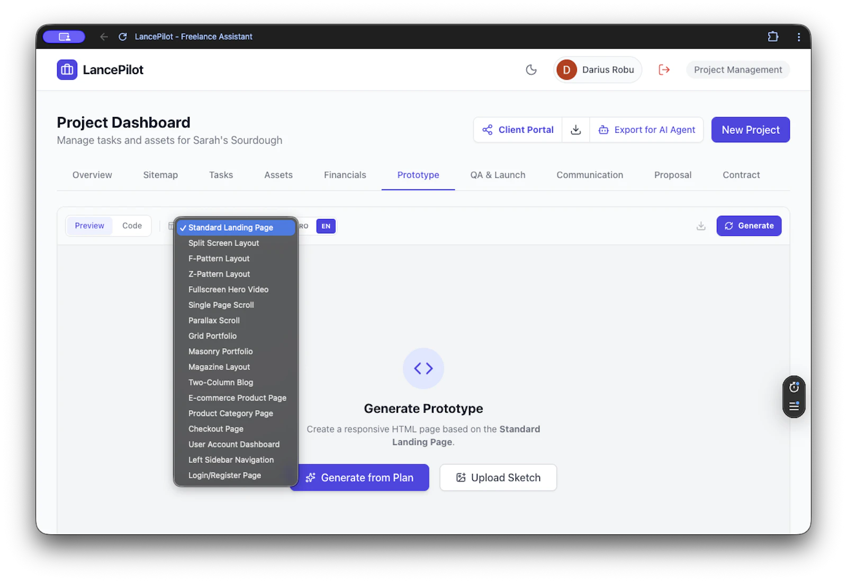847x582 pixels.
Task: Open Darius Robu user profile
Action: pos(598,70)
